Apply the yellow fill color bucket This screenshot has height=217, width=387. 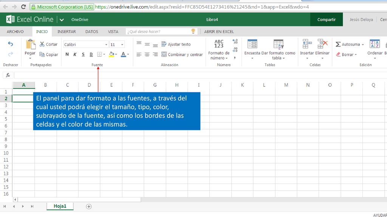point(111,54)
